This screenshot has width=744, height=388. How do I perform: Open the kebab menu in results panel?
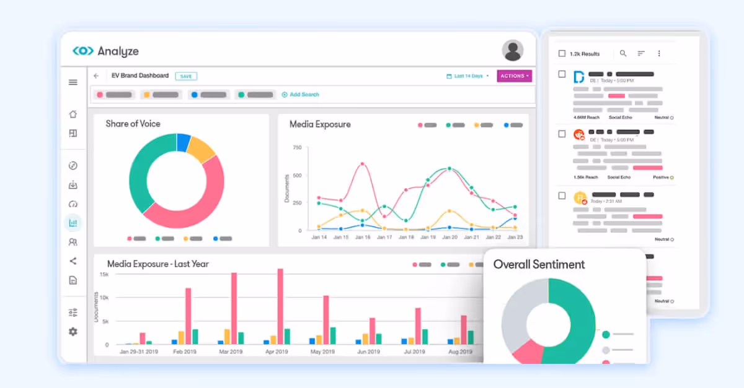click(x=659, y=54)
